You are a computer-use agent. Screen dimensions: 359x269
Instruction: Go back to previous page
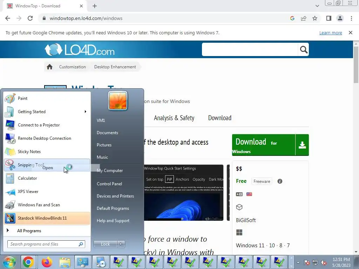8,18
